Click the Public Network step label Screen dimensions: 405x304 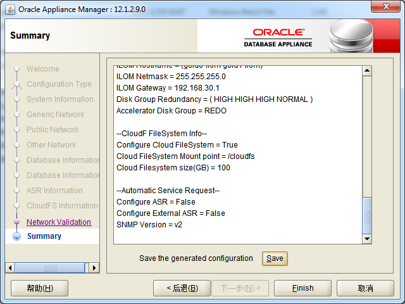[53, 129]
